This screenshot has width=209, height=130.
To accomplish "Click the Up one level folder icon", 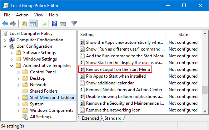I will (x=24, y=24).
